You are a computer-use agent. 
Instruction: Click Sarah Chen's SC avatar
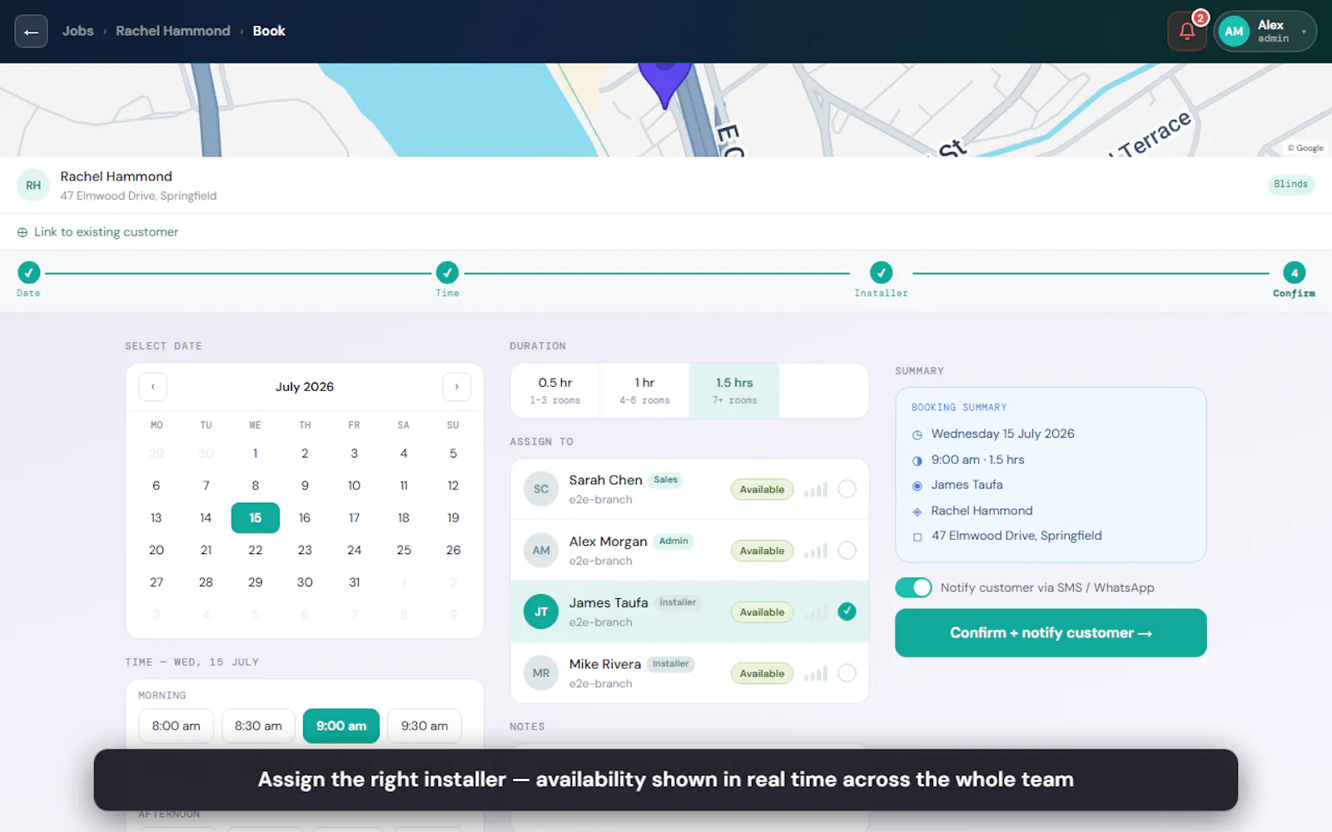[541, 489]
